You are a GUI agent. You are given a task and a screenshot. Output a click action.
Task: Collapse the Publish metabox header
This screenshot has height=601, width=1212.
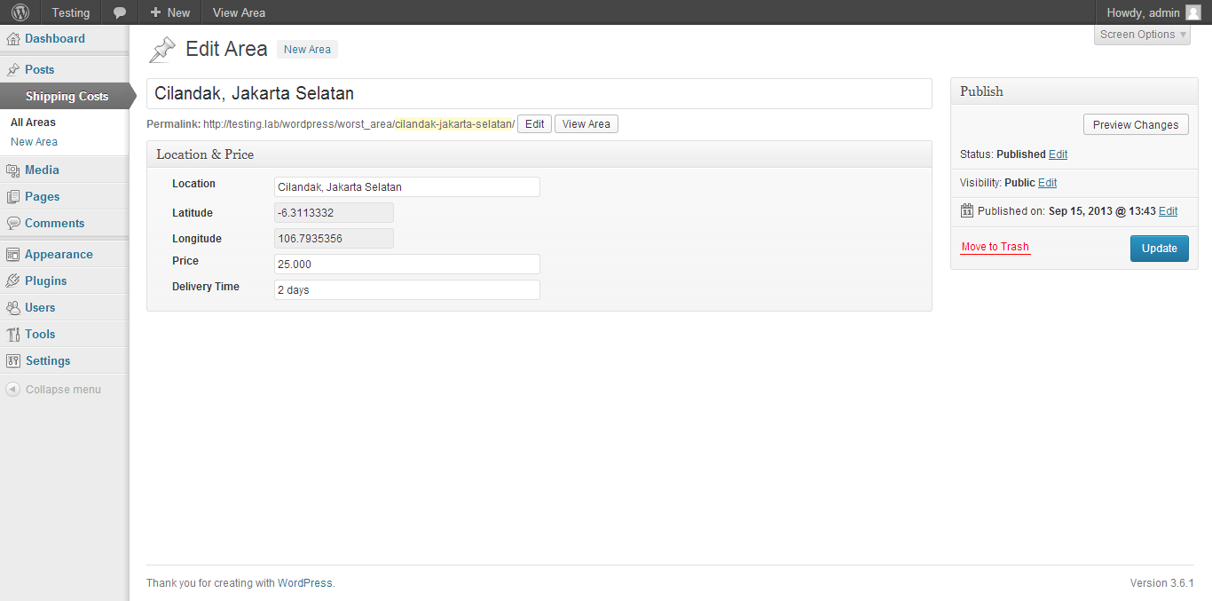tap(1074, 91)
